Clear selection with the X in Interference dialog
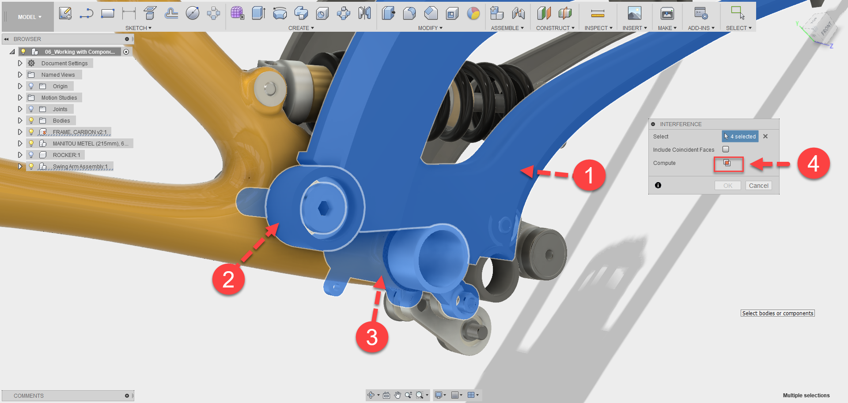 point(765,136)
